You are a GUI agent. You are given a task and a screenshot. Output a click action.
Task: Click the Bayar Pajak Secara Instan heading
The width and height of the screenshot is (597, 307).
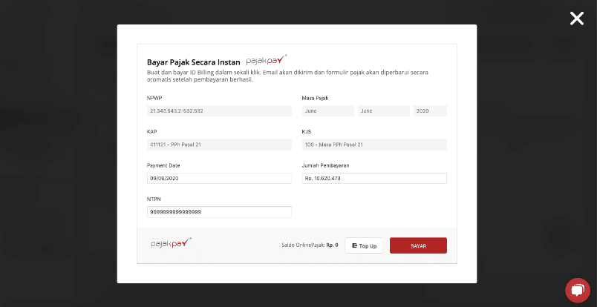(x=193, y=62)
